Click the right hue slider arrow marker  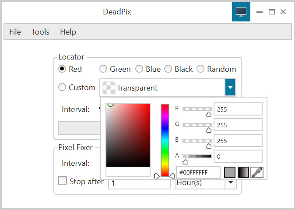[x=172, y=176]
